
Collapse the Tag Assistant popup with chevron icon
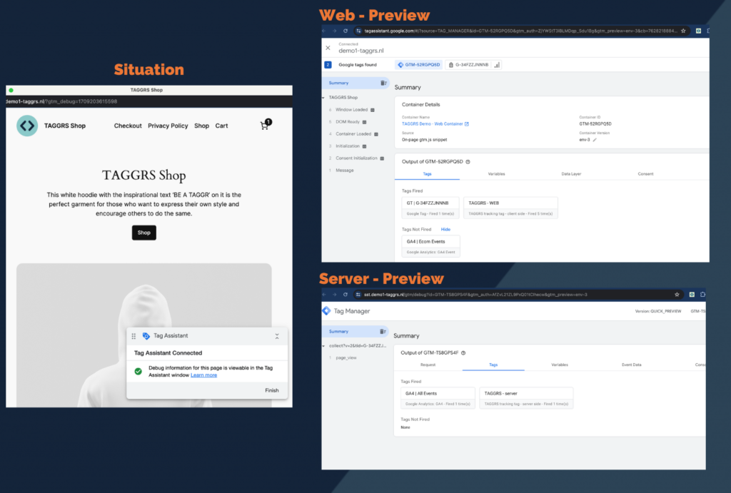click(277, 336)
